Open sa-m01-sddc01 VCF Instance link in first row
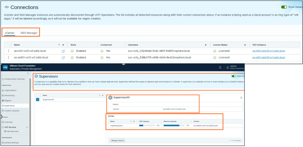The width and height of the screenshot is (303, 147). tap(268, 51)
